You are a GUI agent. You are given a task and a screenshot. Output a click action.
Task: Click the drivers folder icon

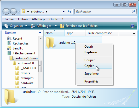pos(17,73)
